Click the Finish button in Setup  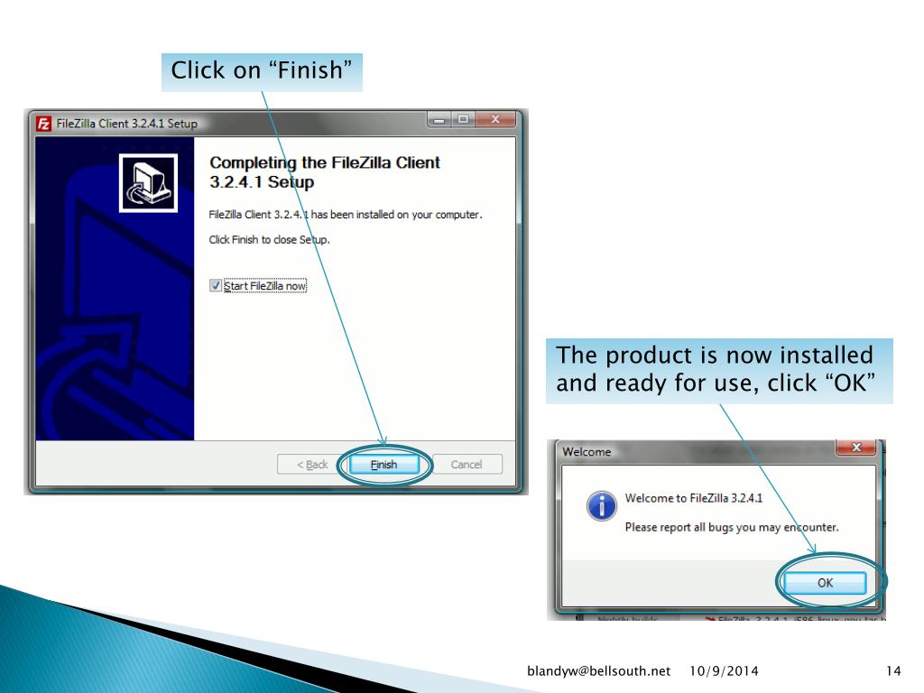[x=383, y=465]
